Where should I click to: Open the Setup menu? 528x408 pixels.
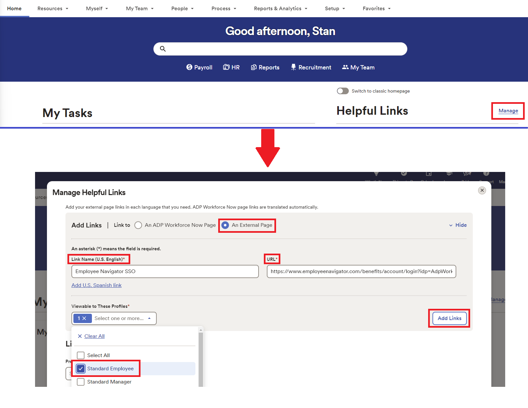click(335, 9)
